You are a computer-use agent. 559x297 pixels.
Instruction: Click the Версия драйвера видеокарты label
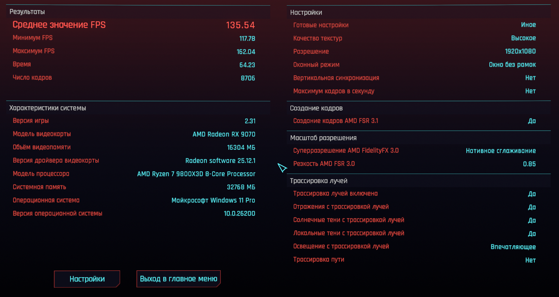(x=56, y=160)
